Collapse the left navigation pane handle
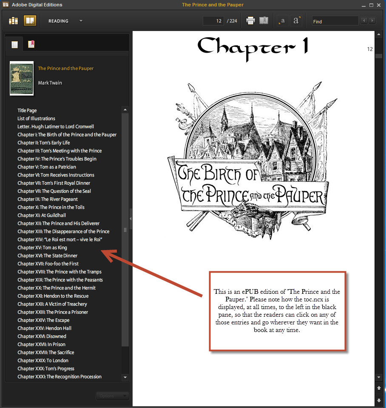This screenshot has width=386, height=408. click(131, 219)
